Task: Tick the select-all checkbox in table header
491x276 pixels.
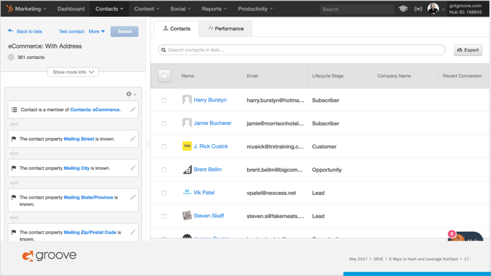Action: click(164, 76)
